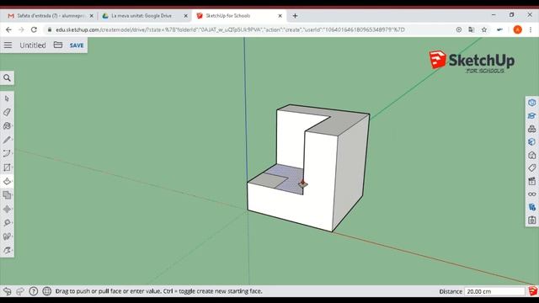Open the Tags panel
This screenshot has height=303, width=539.
tap(531, 168)
